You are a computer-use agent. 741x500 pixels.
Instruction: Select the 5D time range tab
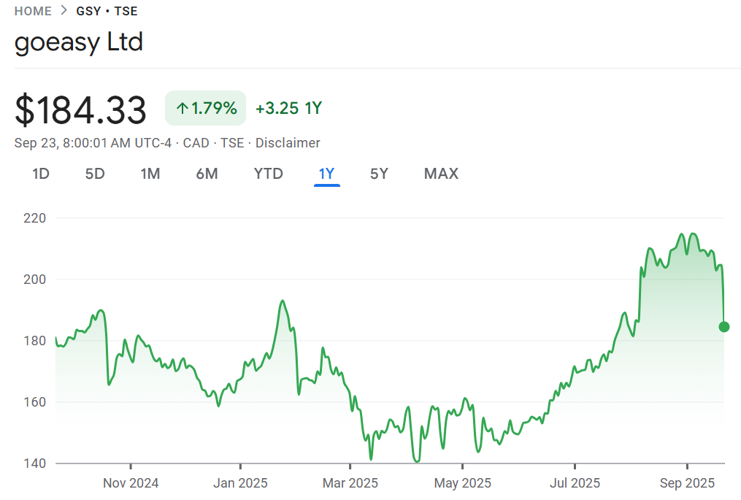point(95,174)
